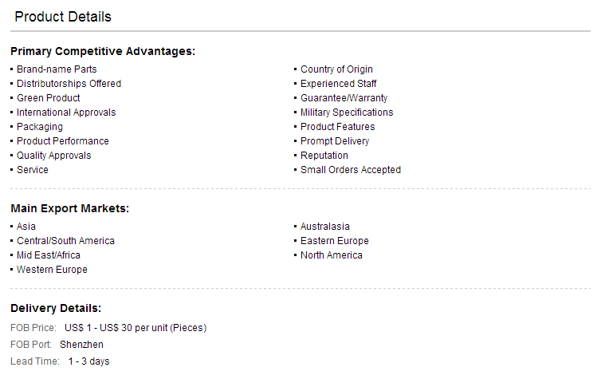Click the Quality Approvals entry

[53, 156]
